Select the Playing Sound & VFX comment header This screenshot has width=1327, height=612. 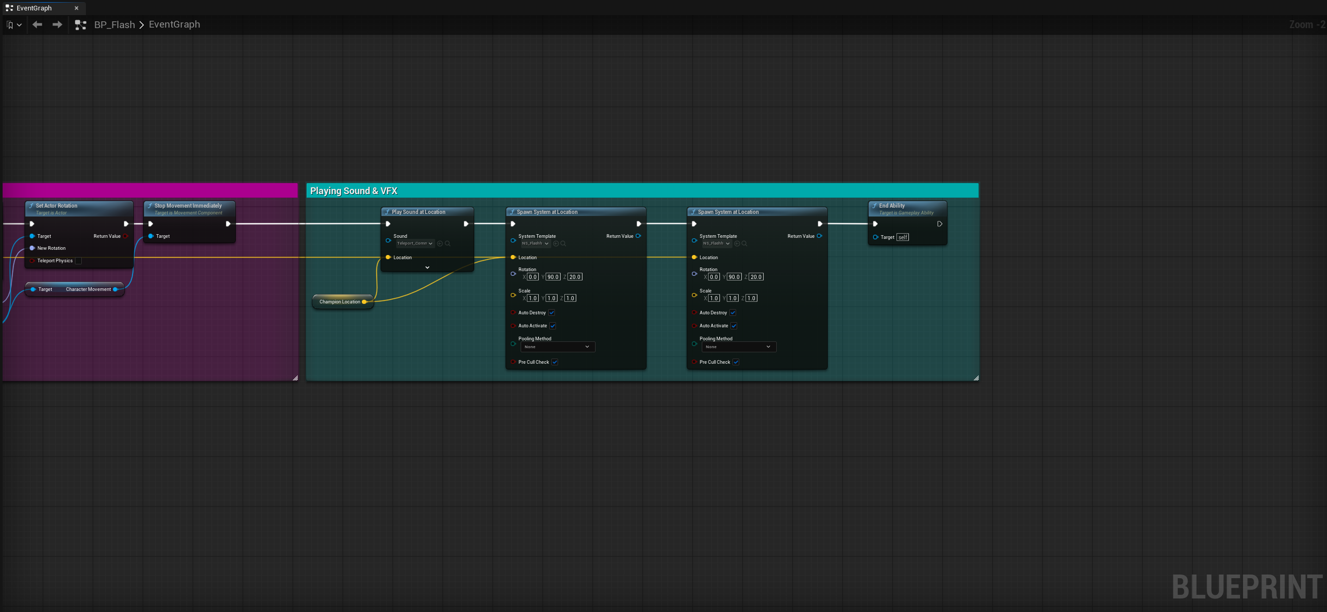coord(642,190)
